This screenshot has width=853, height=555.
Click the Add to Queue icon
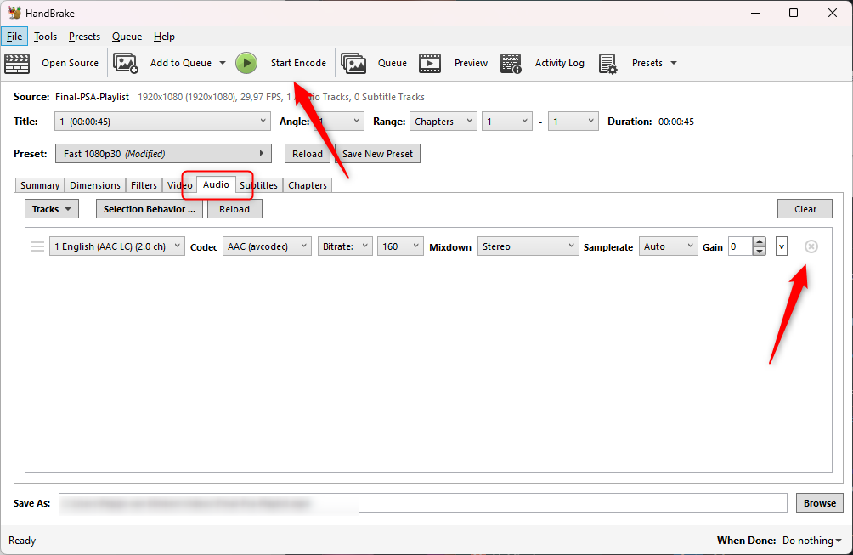coord(126,63)
